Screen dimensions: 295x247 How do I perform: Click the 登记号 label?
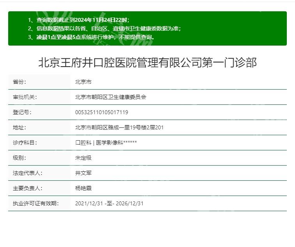coord(22,112)
